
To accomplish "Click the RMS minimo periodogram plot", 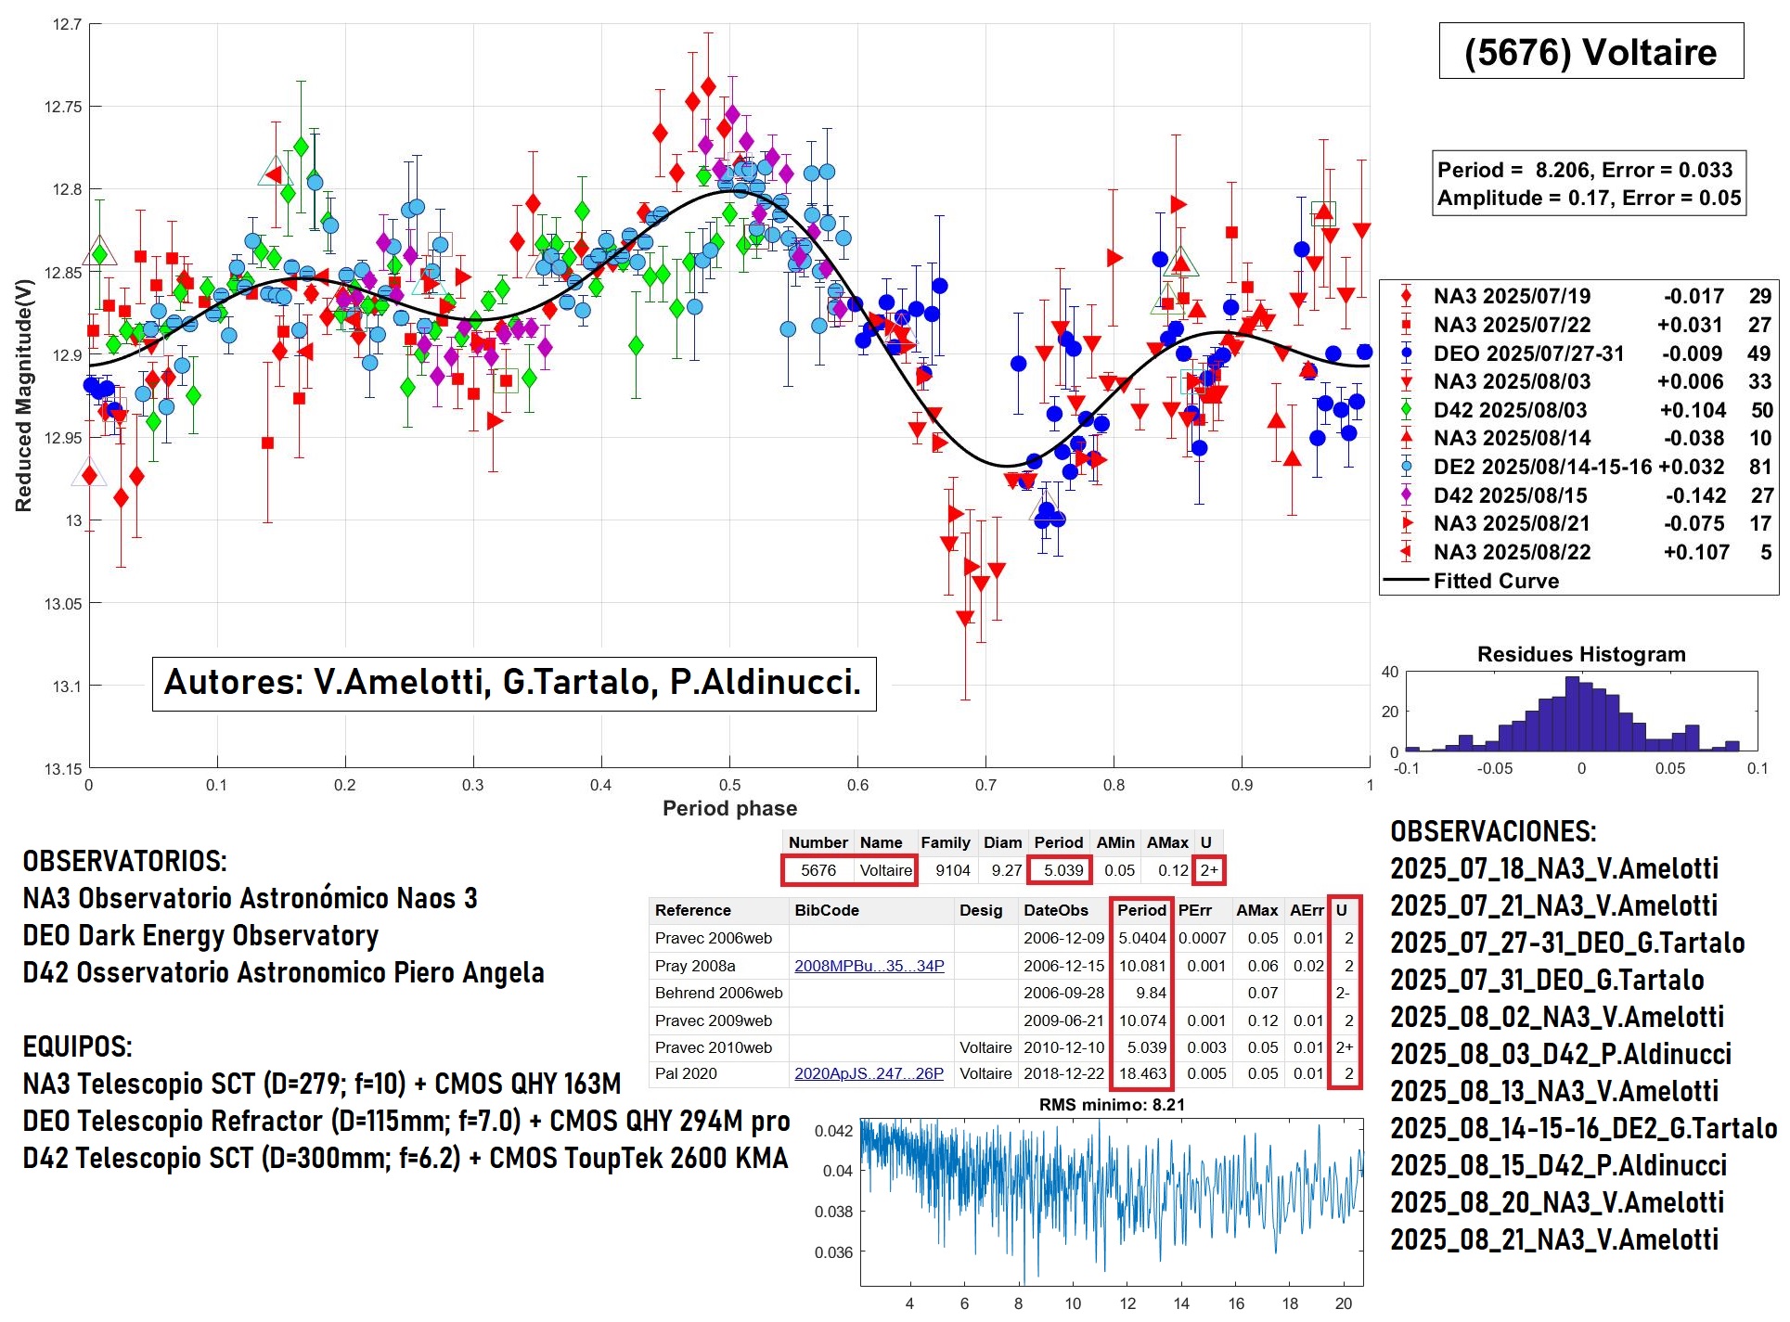I will coord(1111,1201).
